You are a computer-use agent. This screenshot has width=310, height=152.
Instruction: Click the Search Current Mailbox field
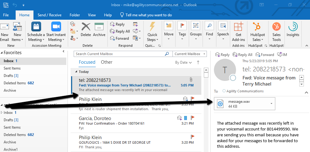point(119,54)
